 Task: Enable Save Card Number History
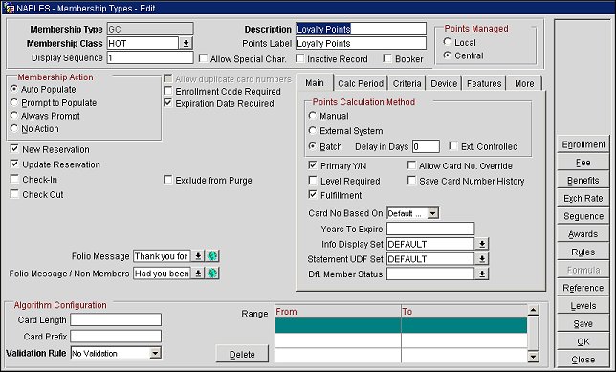[x=411, y=181]
